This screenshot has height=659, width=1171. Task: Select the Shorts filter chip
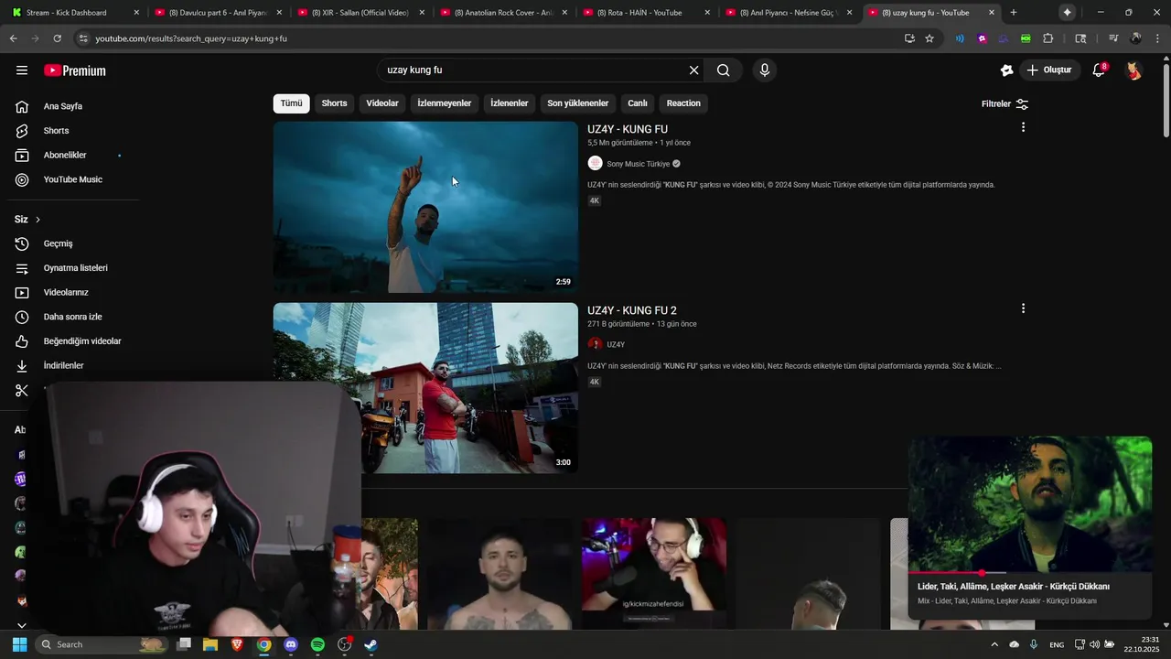point(334,103)
